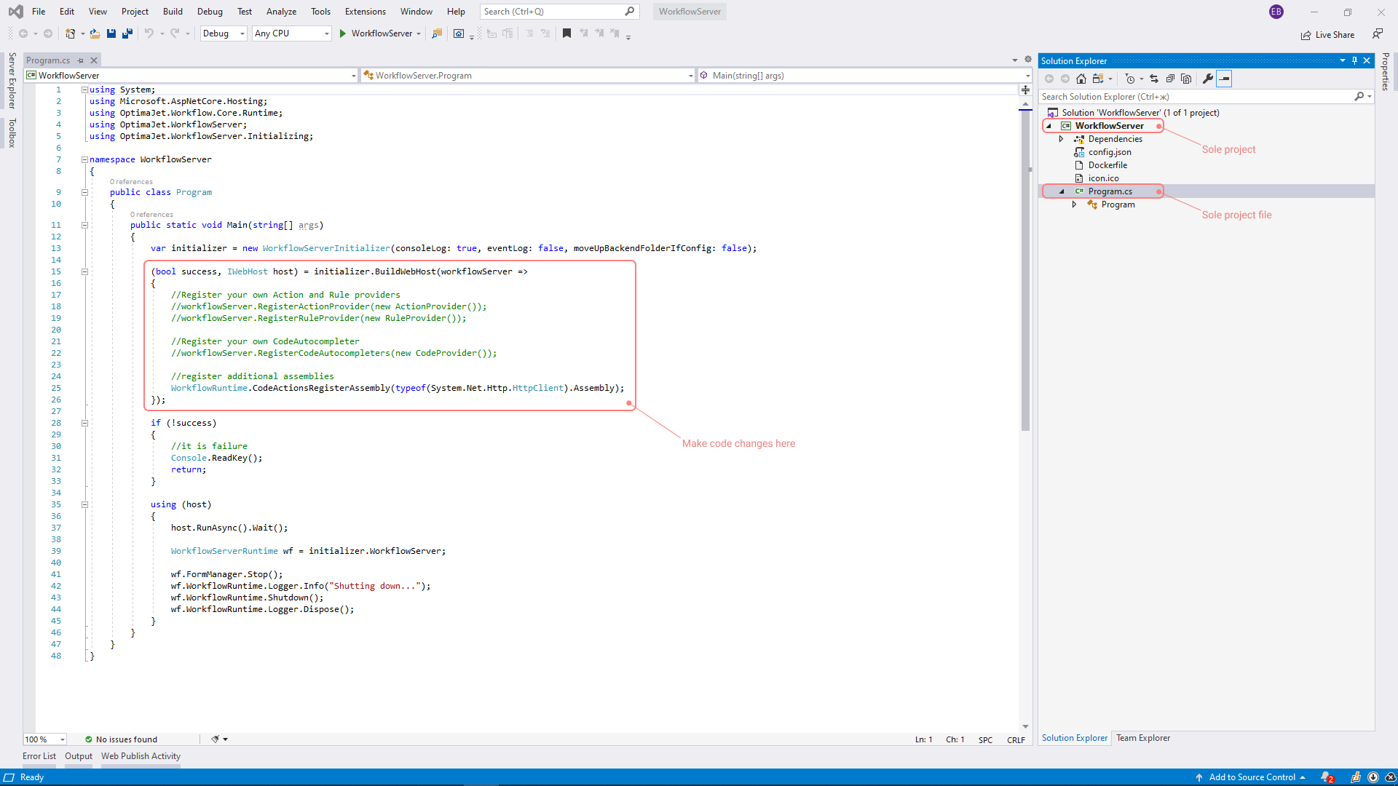The image size is (1398, 786).
Task: Start debugging with WorkflowServer play button
Action: pos(343,33)
